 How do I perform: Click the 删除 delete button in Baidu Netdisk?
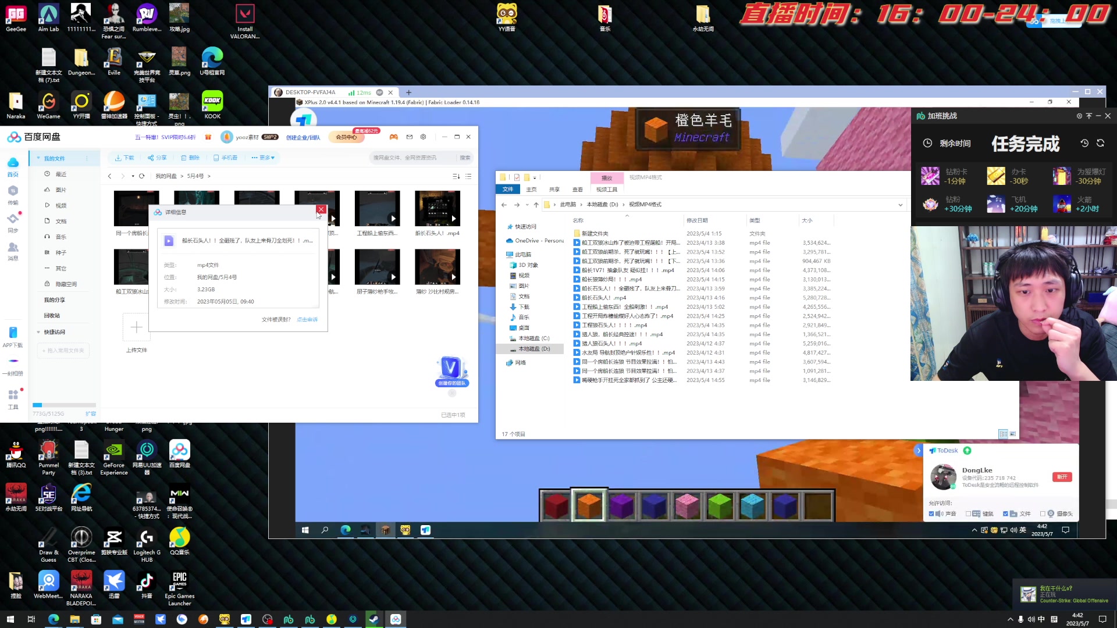tap(190, 158)
